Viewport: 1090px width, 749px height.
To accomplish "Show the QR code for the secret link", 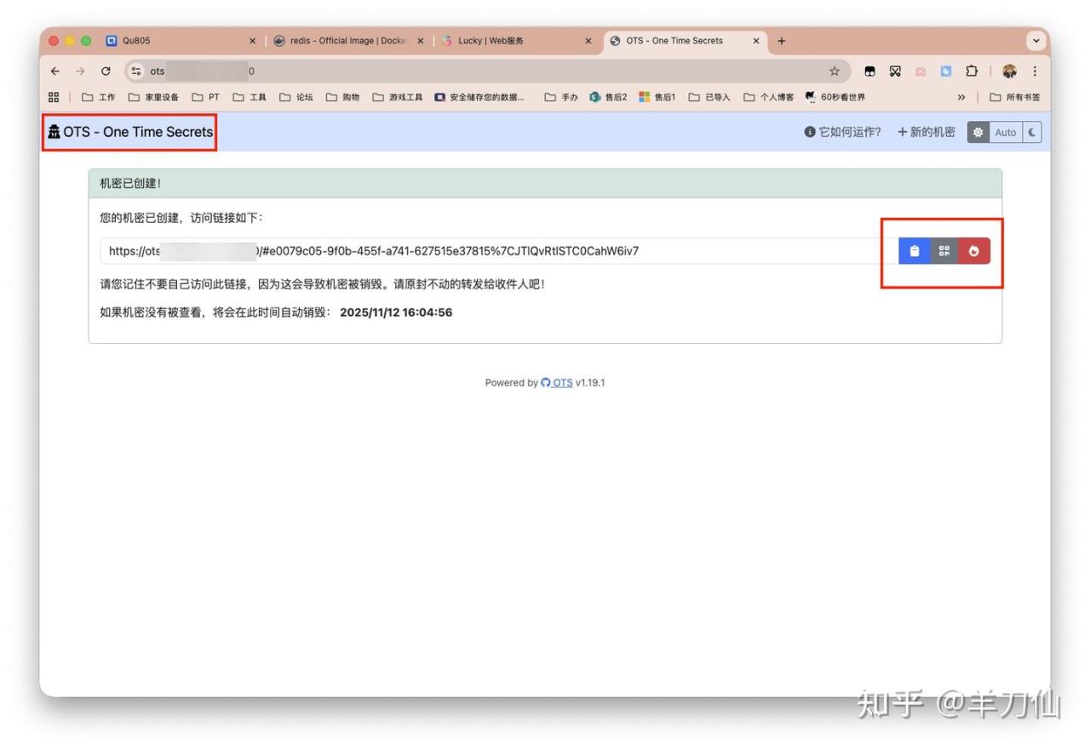I will tap(944, 251).
